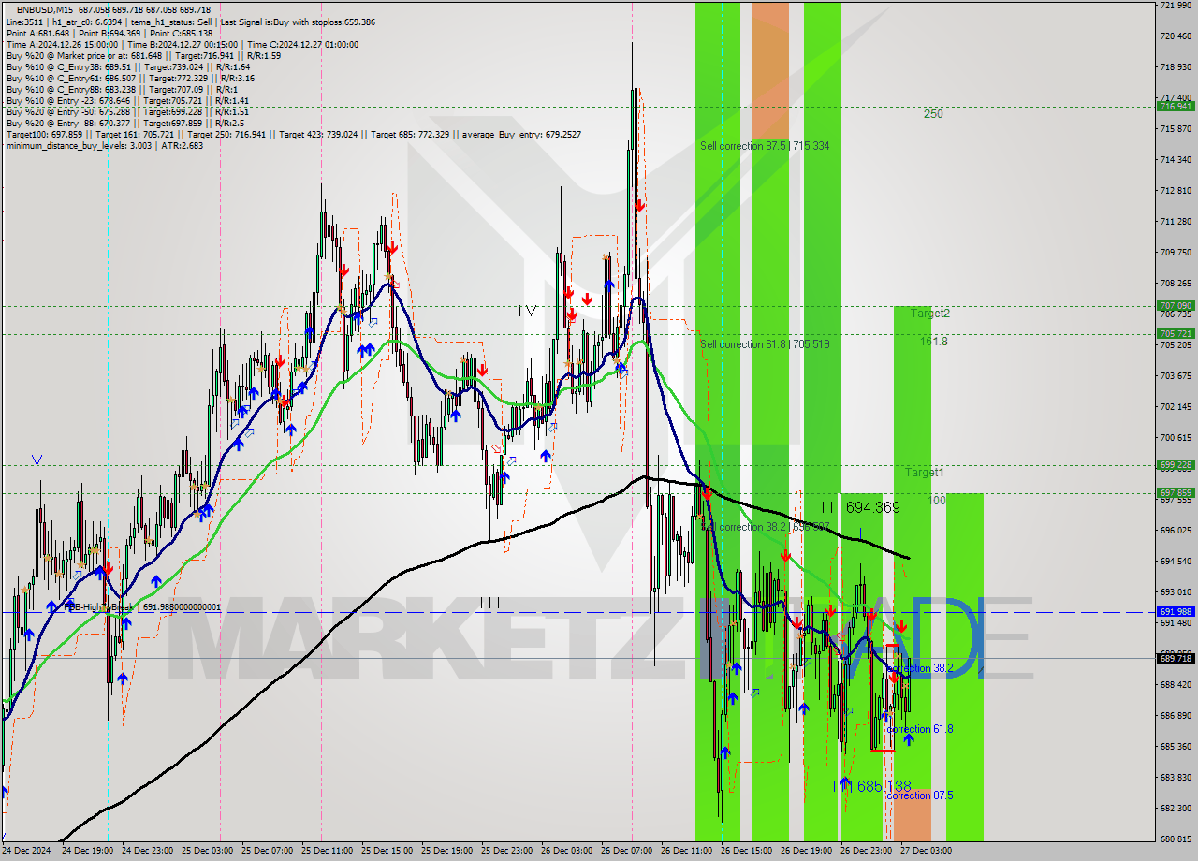
Task: Click the blue 'V' wave label
Action: (37, 460)
